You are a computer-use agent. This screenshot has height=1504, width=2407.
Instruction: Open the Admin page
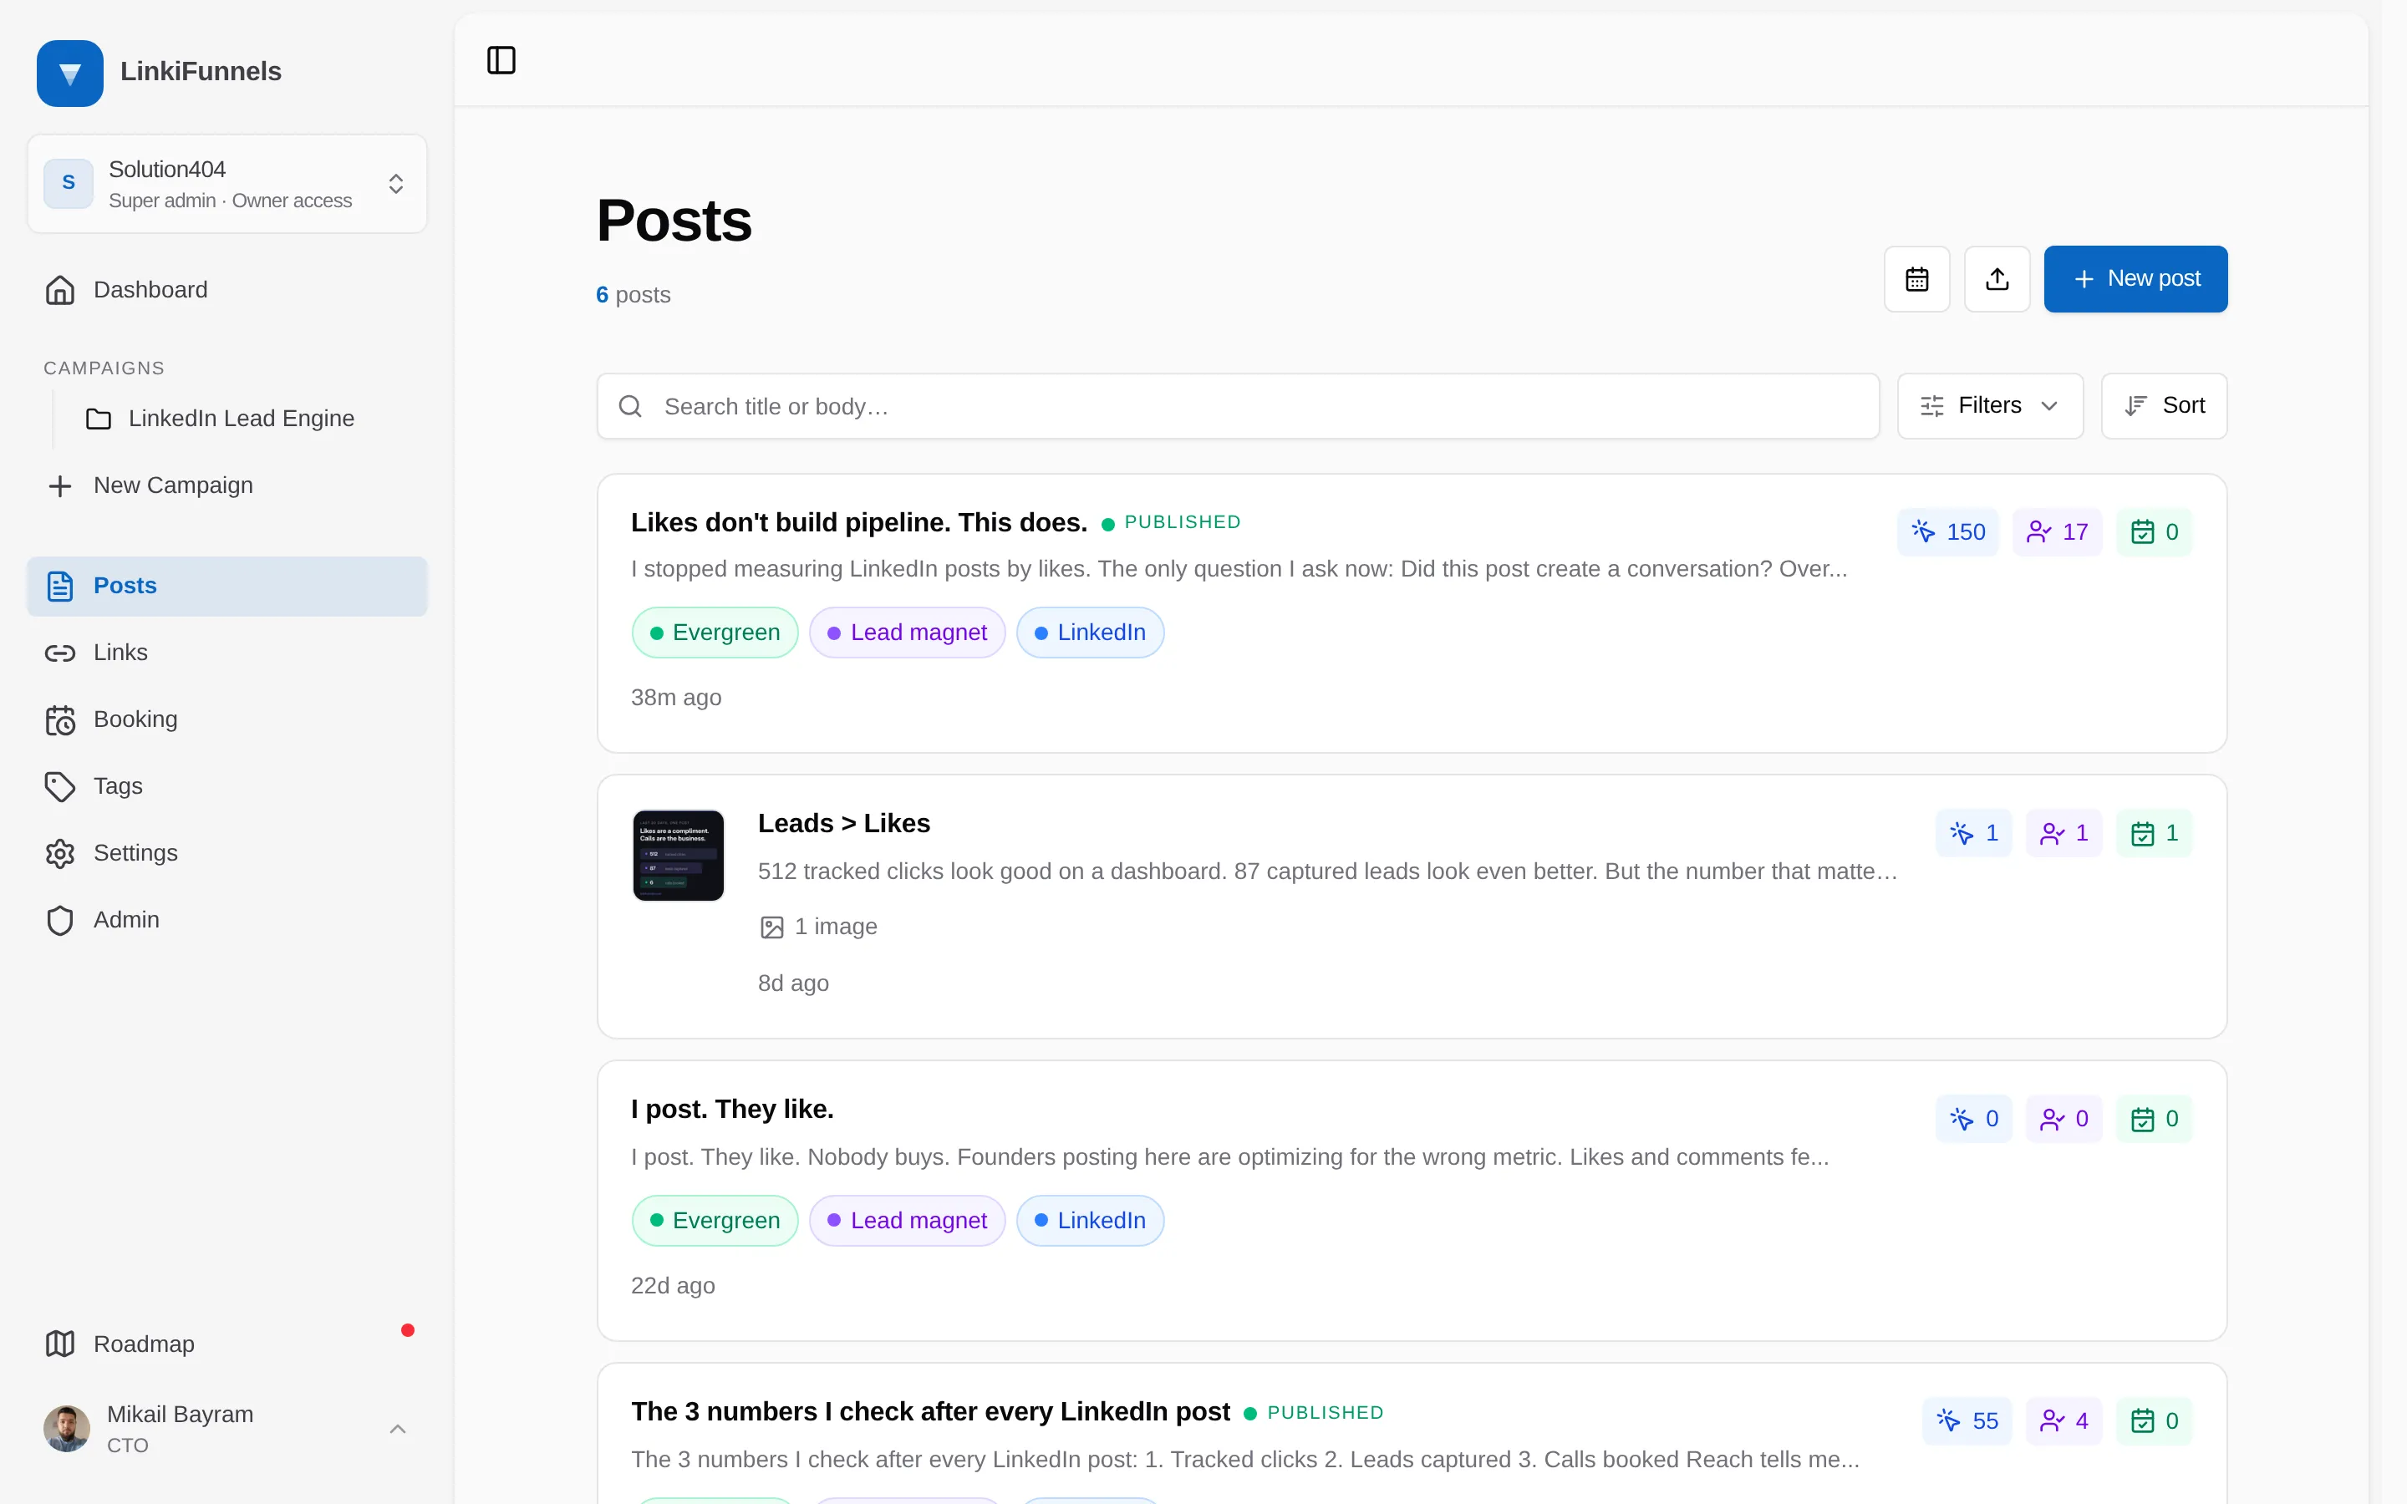[228, 920]
